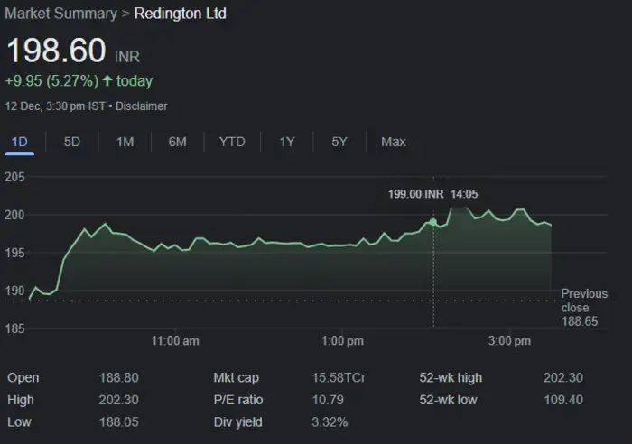Click the Redington Ltd company title
This screenshot has height=444, width=632.
pos(181,14)
